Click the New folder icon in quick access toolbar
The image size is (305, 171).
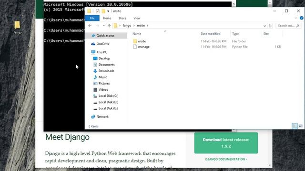click(103, 11)
